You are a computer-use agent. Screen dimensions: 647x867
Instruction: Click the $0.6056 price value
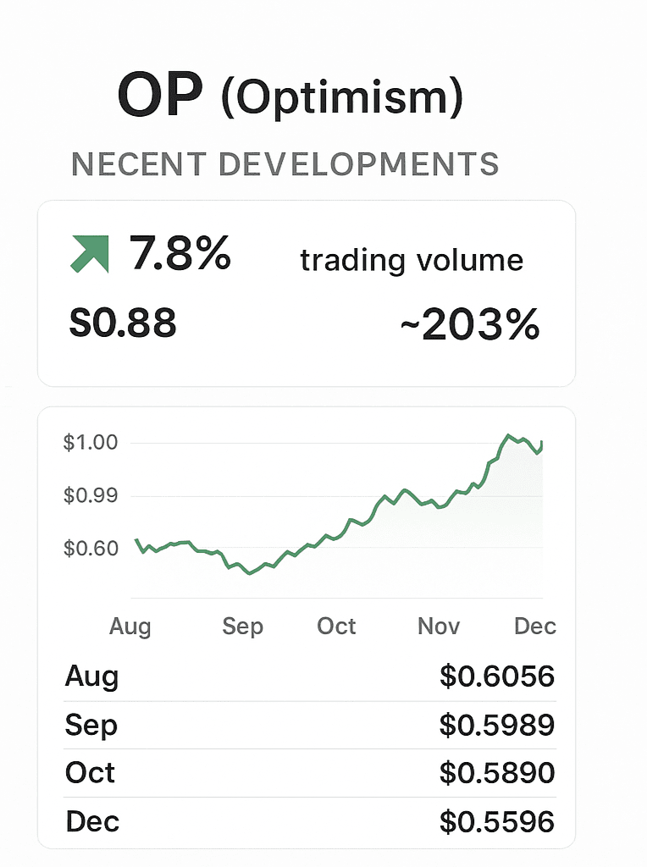[x=497, y=676]
